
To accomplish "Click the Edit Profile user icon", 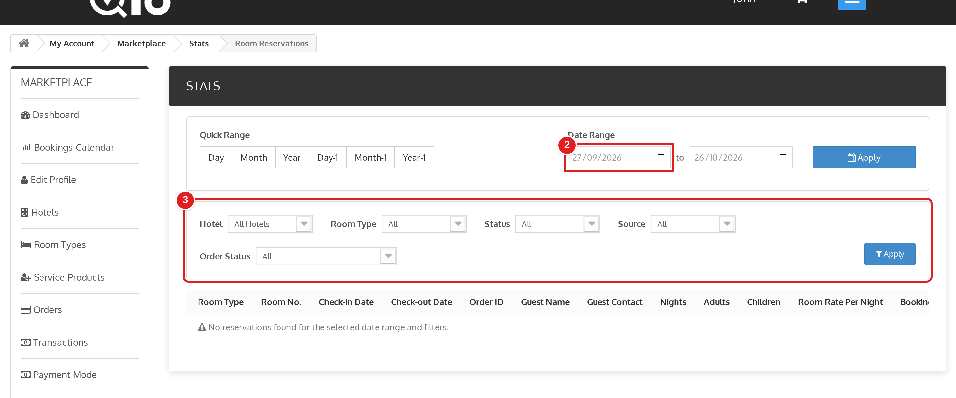I will (24, 180).
